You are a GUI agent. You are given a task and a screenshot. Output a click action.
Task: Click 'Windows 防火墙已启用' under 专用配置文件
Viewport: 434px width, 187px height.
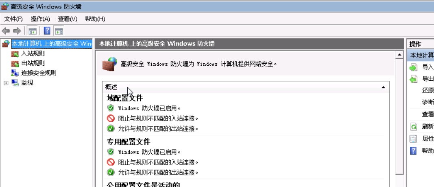(x=149, y=152)
